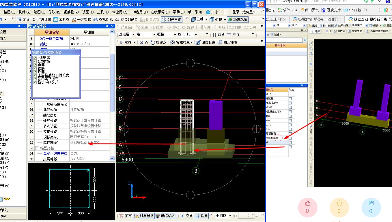The width and height of the screenshot is (392, 222).
Task: Open the 框柱 component type dropdown
Action: pyautogui.click(x=174, y=35)
